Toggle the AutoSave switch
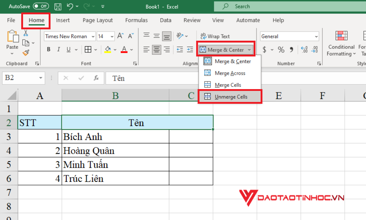Screen dimensions: 366x220 coord(41,6)
